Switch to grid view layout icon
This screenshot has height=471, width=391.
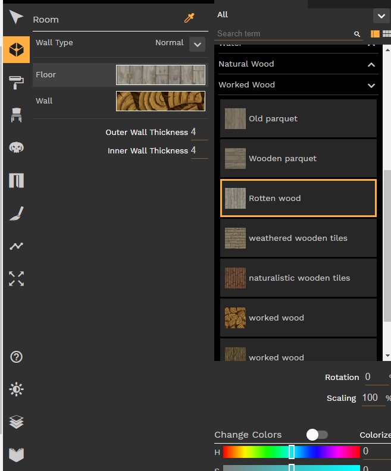point(386,34)
